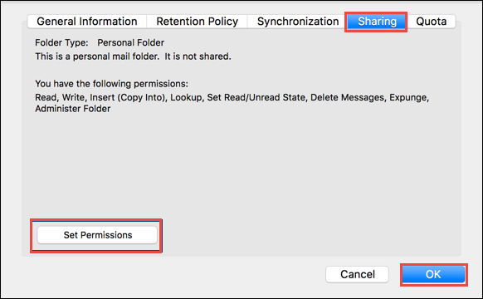The image size is (483, 299).
Task: Click the "Administer Folder" permission text
Action: tap(73, 109)
